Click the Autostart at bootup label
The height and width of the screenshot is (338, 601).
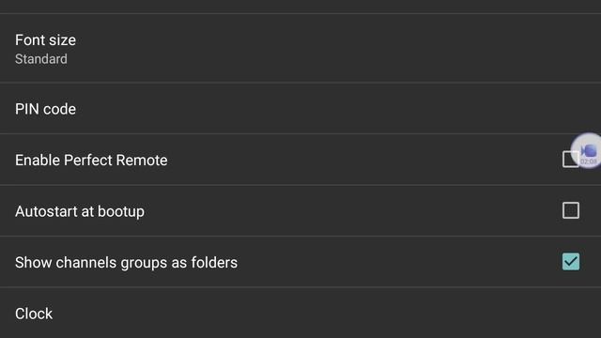[x=80, y=211]
